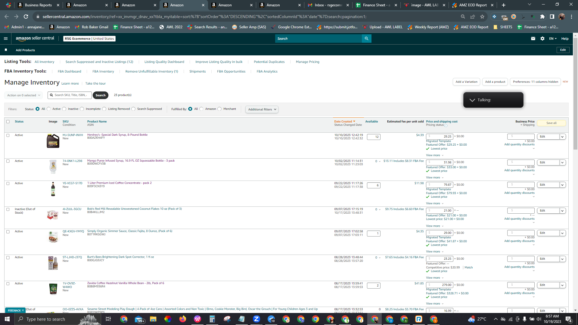Switch to the Finance Sheet browser tab

click(x=376, y=5)
